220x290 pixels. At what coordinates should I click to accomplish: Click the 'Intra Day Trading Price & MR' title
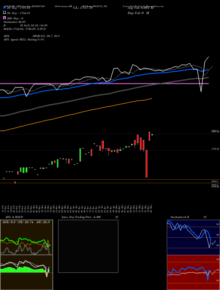coord(81,217)
